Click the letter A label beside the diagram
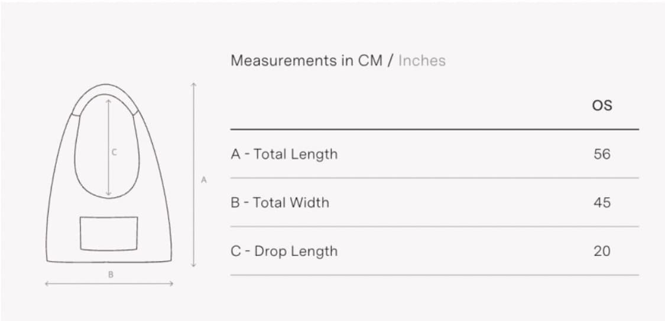This screenshot has height=321, width=665. tap(203, 180)
